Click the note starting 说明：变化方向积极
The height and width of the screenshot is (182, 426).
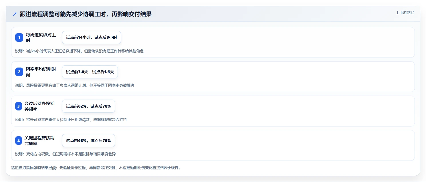66,154
